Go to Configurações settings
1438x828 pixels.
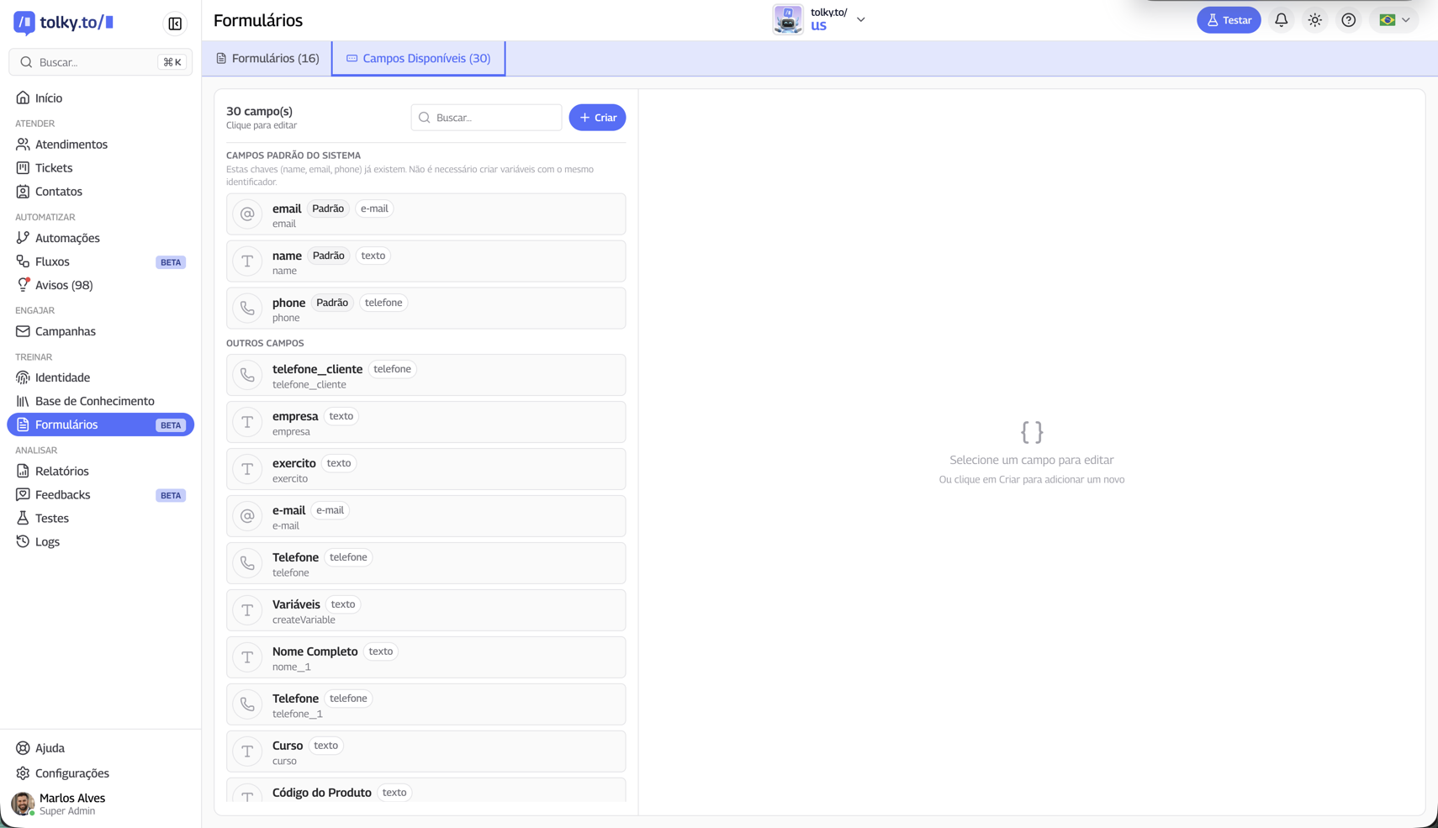(x=72, y=773)
